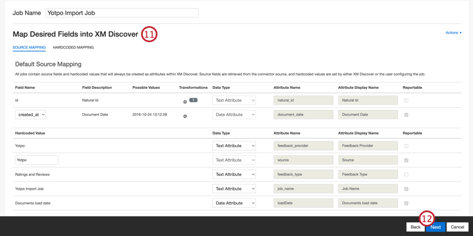Click the Feedback Type display name field
Image resolution: width=473 pixels, height=236 pixels.
(x=368, y=174)
